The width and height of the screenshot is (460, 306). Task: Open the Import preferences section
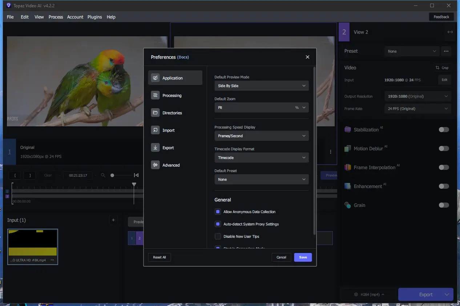(175, 130)
